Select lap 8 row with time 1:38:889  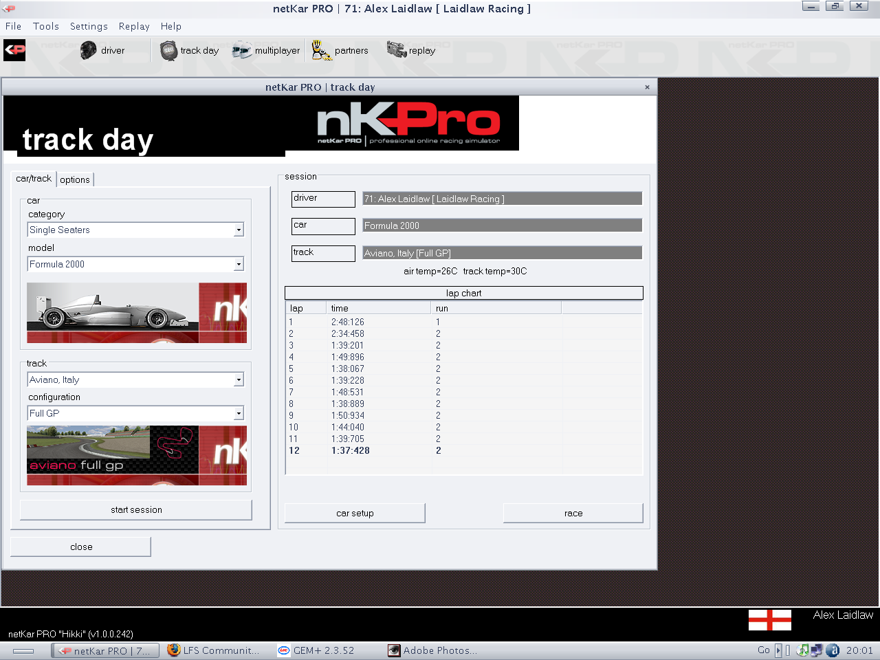pyautogui.click(x=464, y=404)
